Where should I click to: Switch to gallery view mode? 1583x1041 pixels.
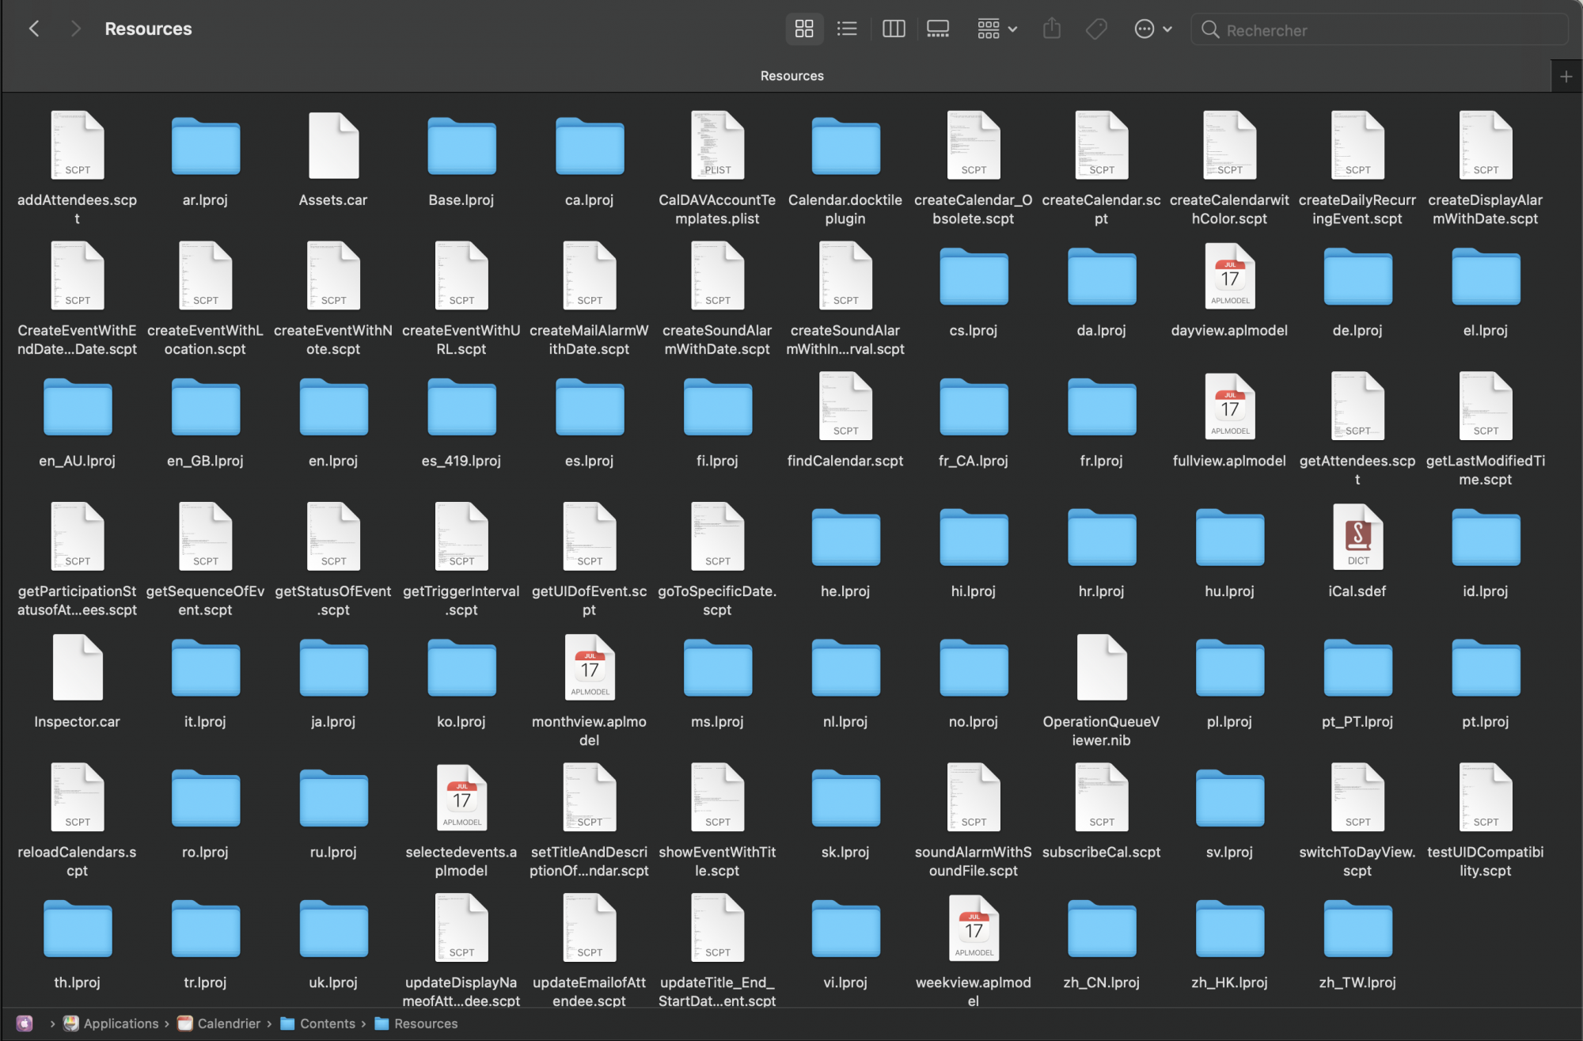point(938,29)
